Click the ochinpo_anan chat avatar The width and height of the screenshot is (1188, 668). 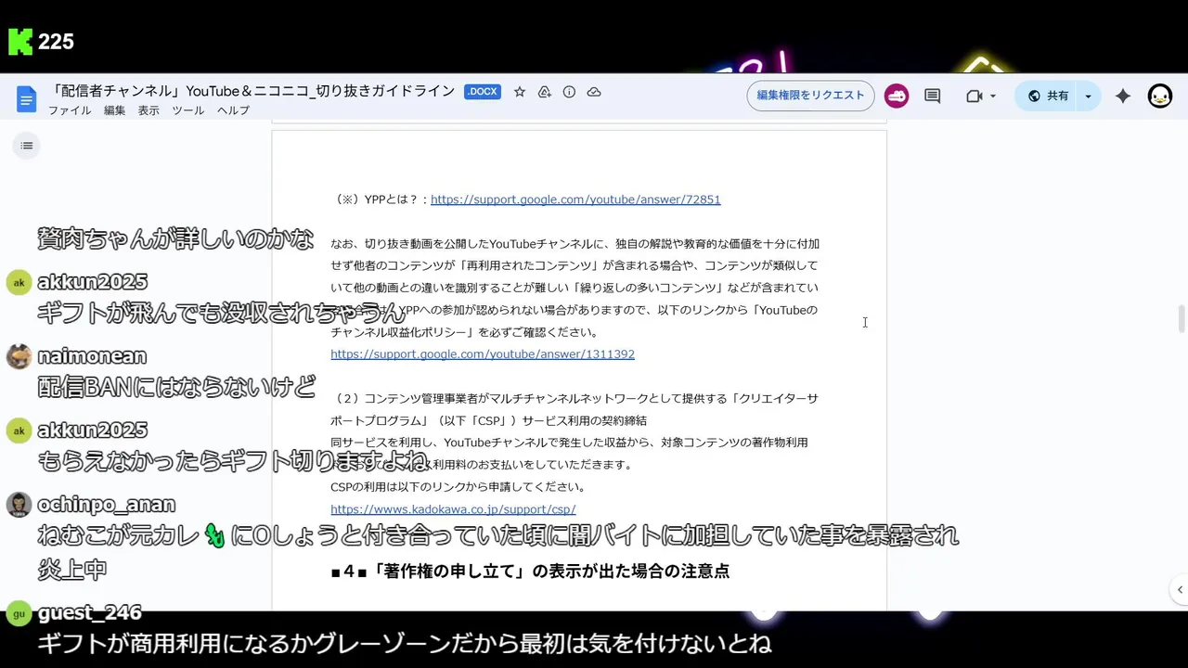(x=19, y=505)
